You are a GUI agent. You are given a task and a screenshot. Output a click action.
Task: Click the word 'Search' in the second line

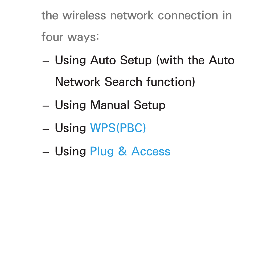click(124, 82)
